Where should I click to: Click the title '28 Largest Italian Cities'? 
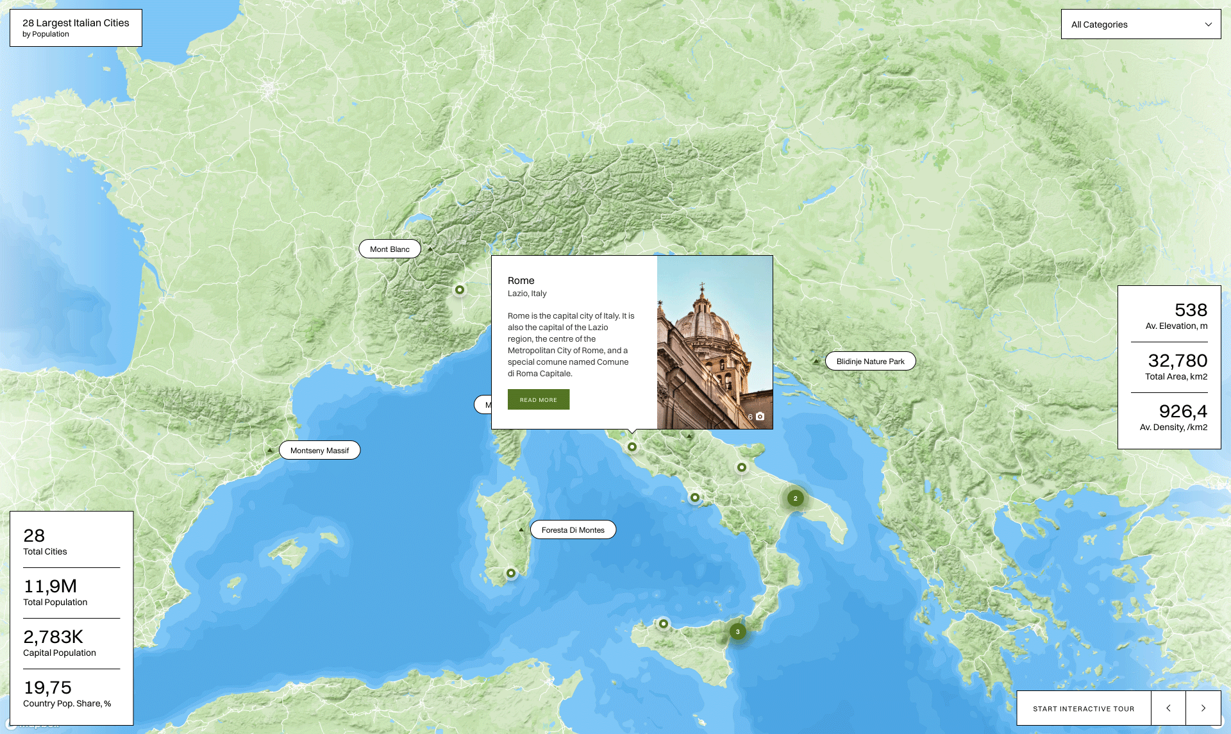(76, 23)
